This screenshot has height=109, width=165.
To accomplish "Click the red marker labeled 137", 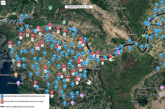I will (37, 45).
